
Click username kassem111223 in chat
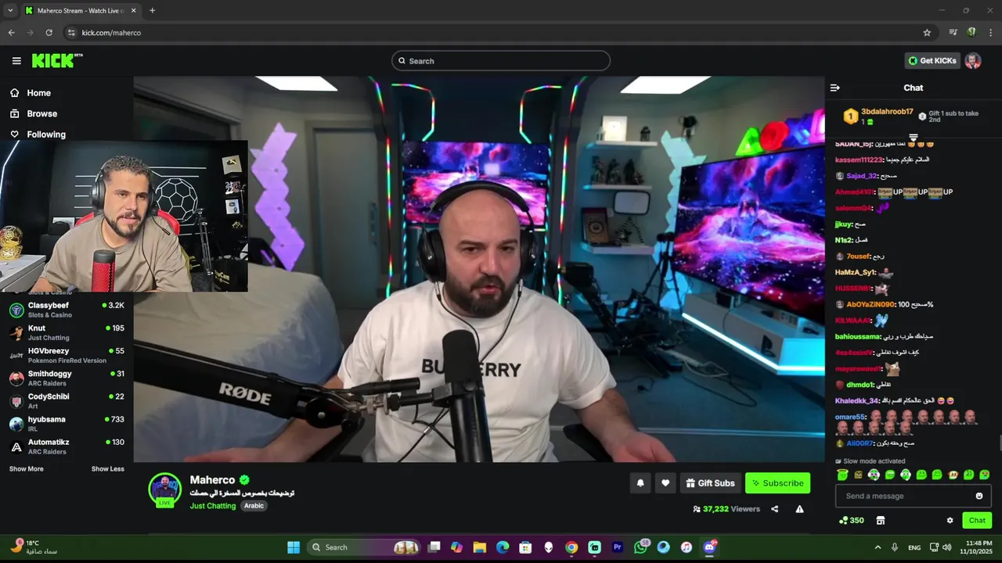pos(859,160)
